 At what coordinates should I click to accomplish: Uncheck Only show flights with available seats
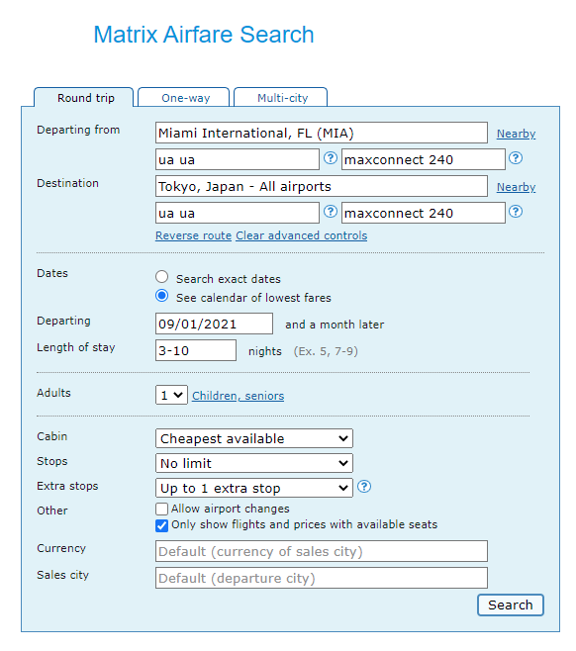point(161,525)
